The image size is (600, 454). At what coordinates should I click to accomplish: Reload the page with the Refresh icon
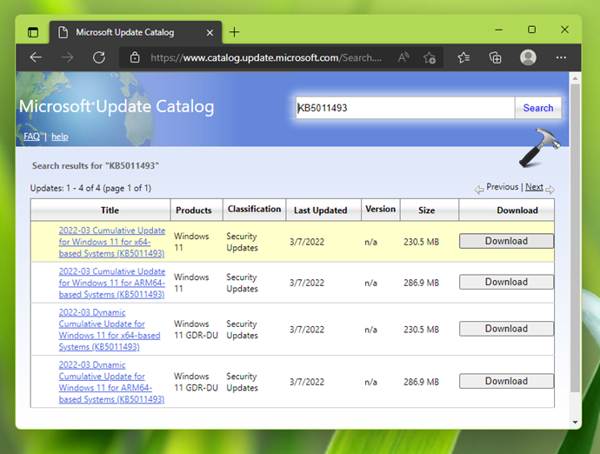99,57
